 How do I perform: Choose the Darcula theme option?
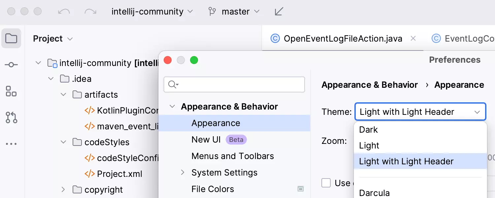pyautogui.click(x=374, y=193)
